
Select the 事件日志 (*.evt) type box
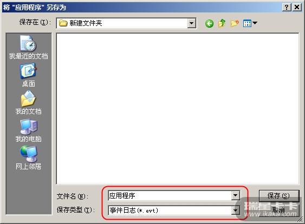(170, 210)
